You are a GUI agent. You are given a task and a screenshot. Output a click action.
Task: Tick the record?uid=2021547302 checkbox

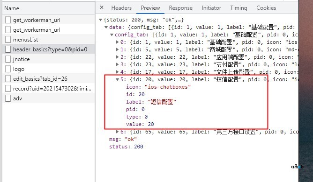(x=8, y=89)
